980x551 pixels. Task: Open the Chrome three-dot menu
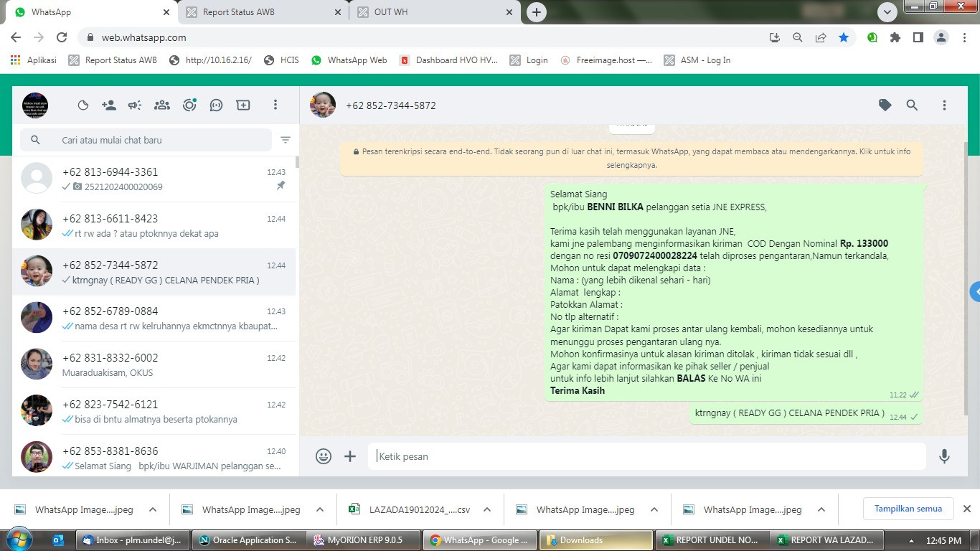tap(964, 37)
